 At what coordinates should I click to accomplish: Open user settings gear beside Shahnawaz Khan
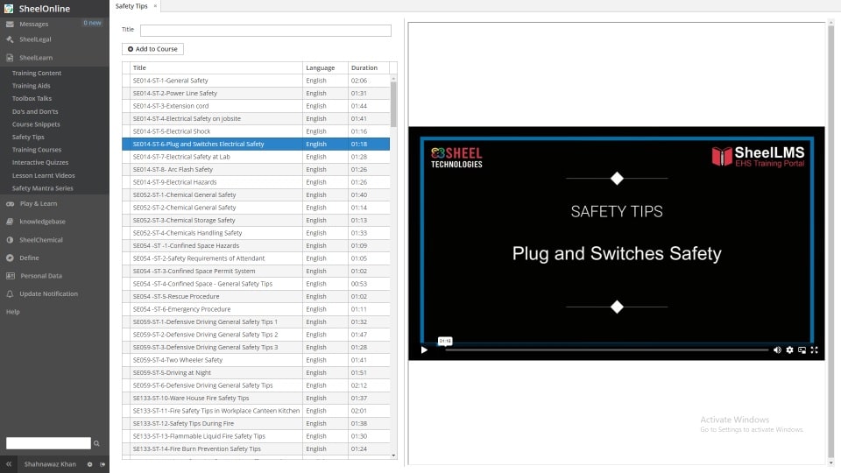[89, 464]
